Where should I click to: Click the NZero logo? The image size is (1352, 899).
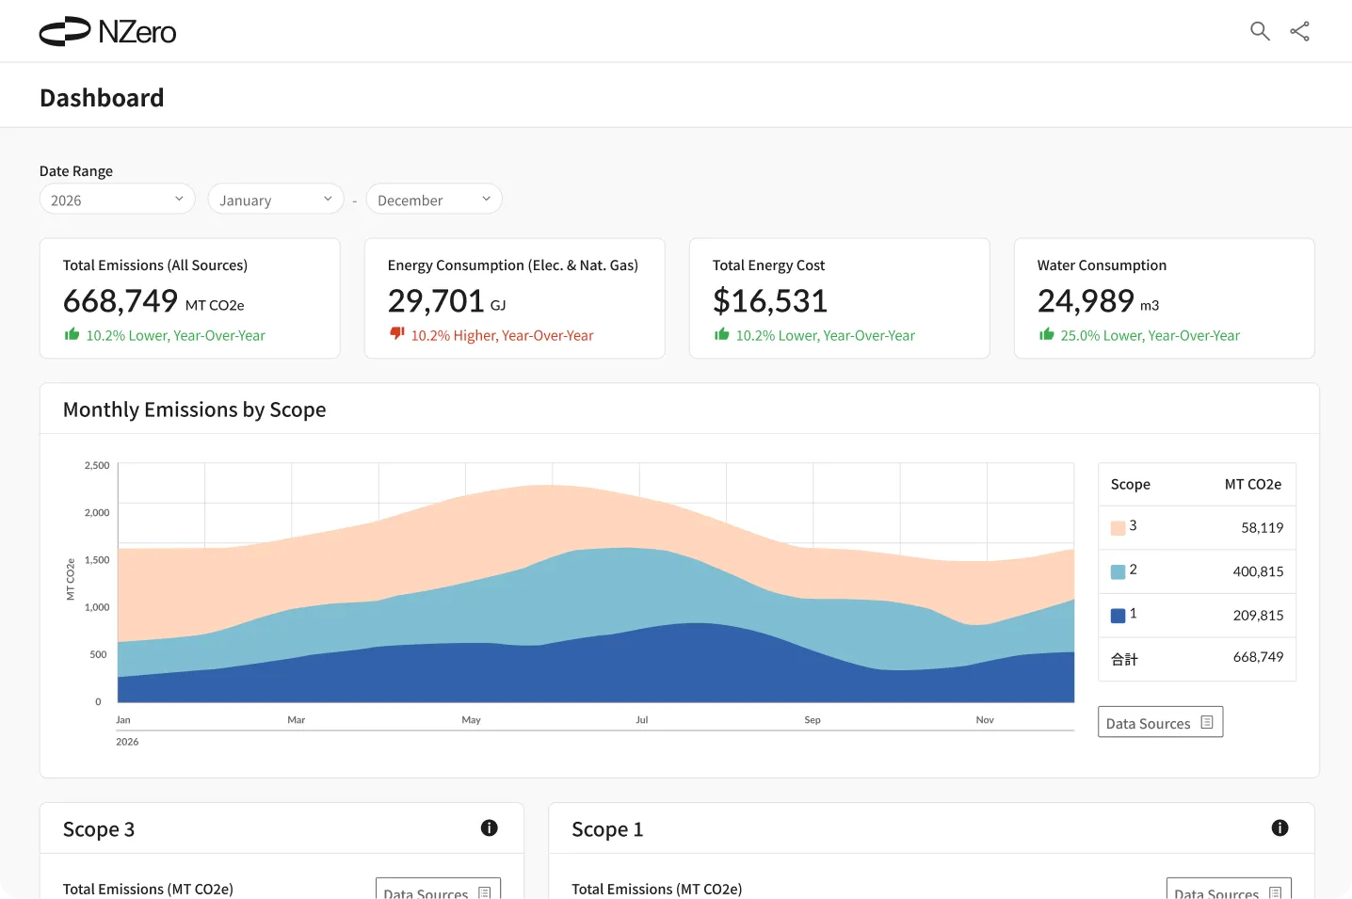click(107, 31)
